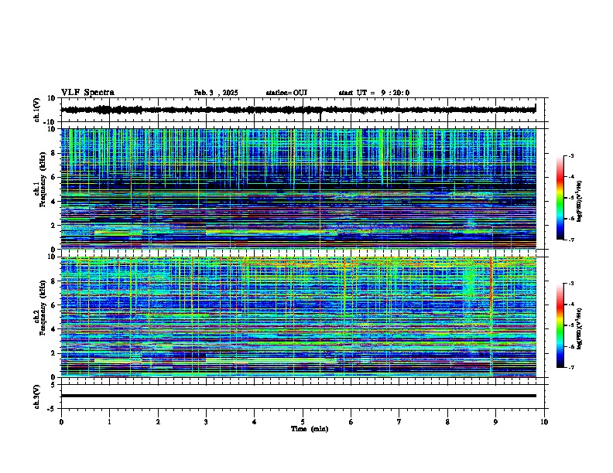Click the ch.2 spectrogram color scale bar
Screen dimensions: 613x473
(x=560, y=325)
